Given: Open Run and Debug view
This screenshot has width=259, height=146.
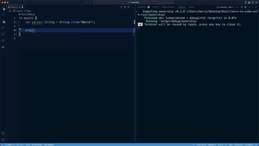Looking at the screenshot, I should pyautogui.click(x=3, y=28).
